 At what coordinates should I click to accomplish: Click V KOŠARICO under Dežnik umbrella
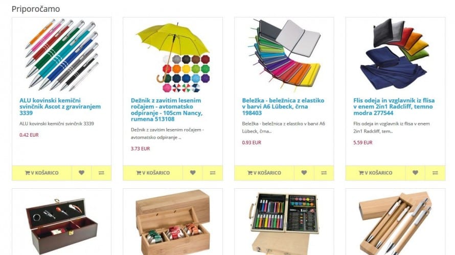point(153,173)
